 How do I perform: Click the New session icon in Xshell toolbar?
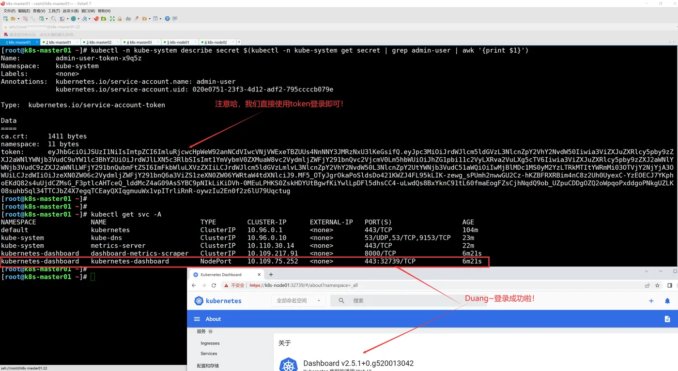pos(5,19)
